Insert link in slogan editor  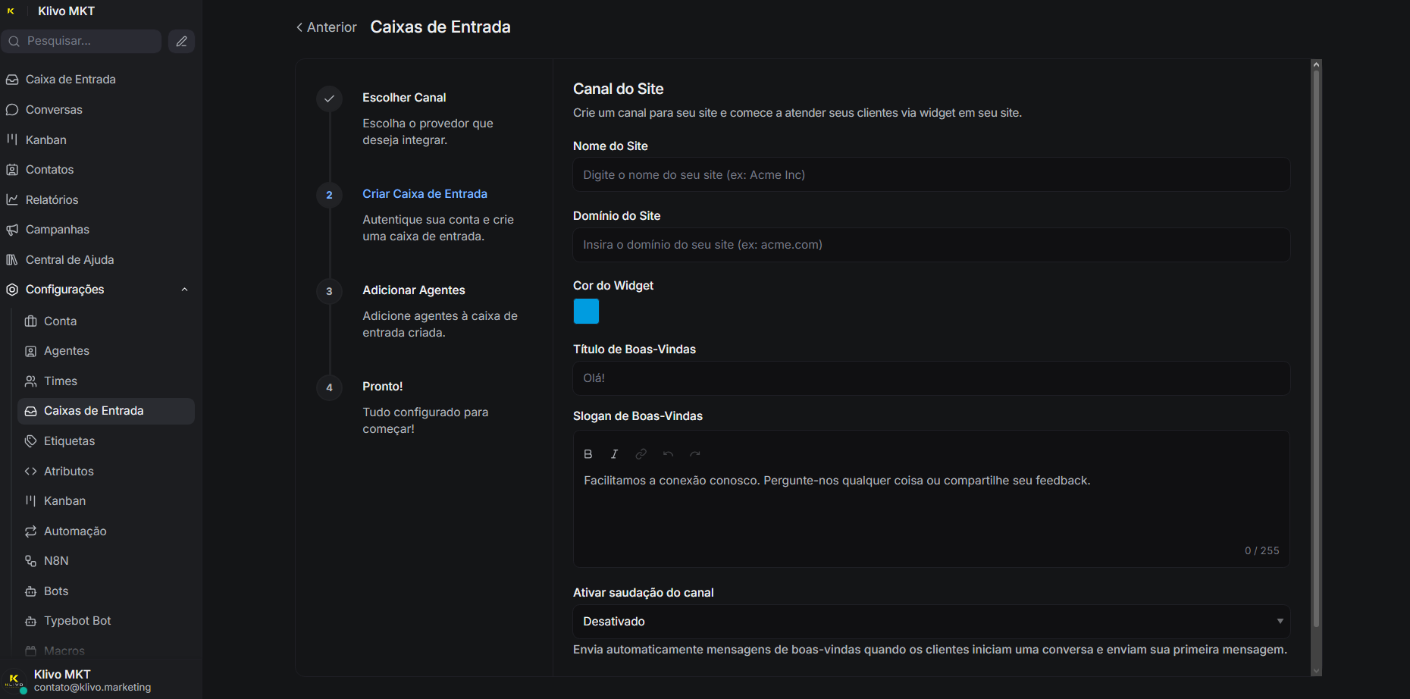click(x=641, y=454)
